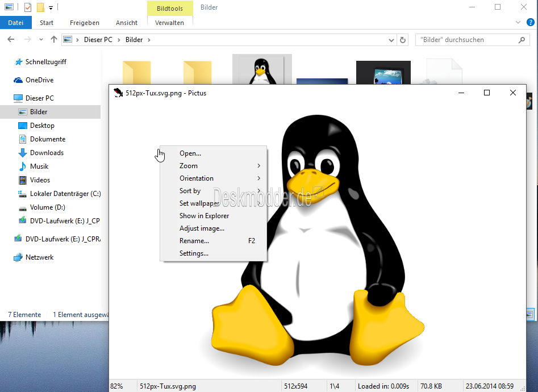Open the address bar history dropdown

pos(391,40)
